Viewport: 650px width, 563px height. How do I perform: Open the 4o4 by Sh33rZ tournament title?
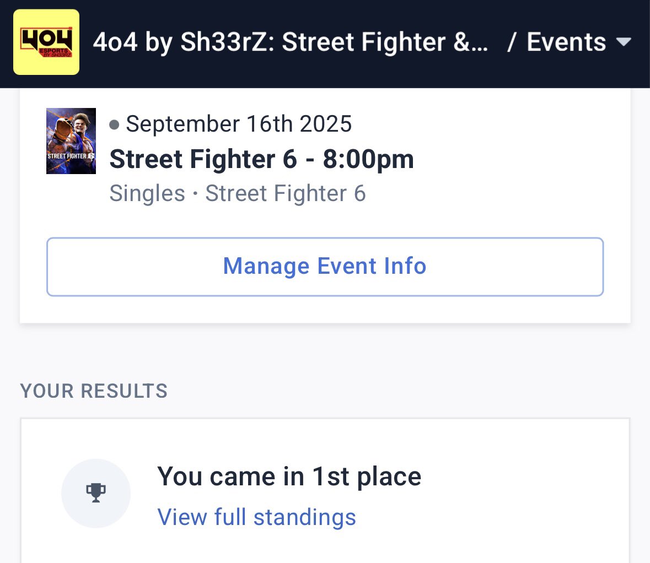pos(290,42)
